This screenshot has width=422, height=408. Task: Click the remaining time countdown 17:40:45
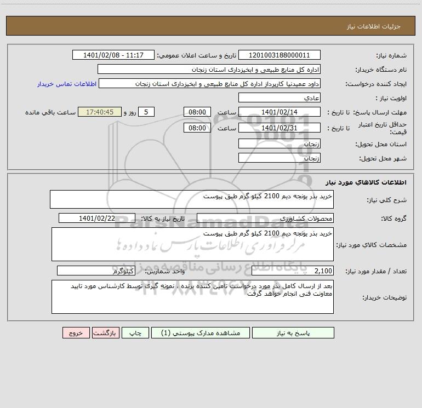click(100, 112)
